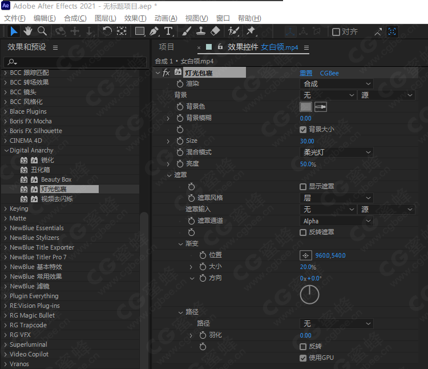Click the effects search field
Screen dimensions: 428x369
coord(75,62)
